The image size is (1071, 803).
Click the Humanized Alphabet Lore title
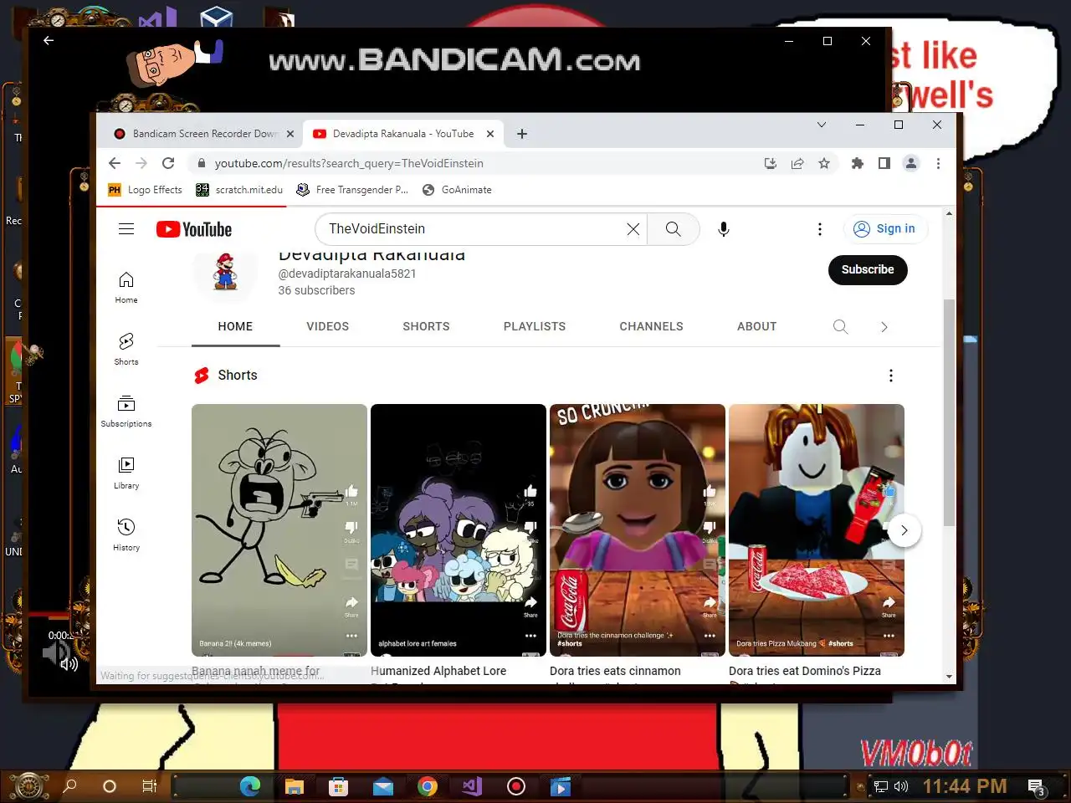pyautogui.click(x=438, y=671)
